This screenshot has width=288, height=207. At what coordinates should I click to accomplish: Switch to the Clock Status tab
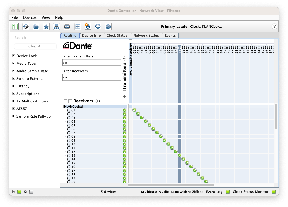[117, 35]
